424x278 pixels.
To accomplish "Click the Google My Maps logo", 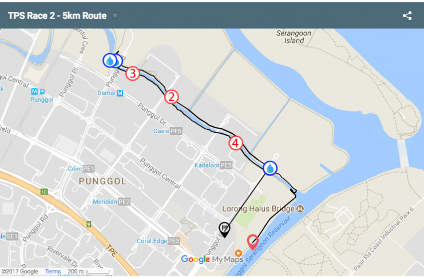I will [212, 259].
